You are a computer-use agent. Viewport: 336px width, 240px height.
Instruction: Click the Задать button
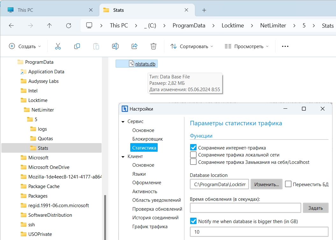(315, 208)
